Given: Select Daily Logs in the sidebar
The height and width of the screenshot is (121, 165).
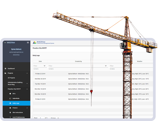Looking at the screenshot, I should 16,103.
